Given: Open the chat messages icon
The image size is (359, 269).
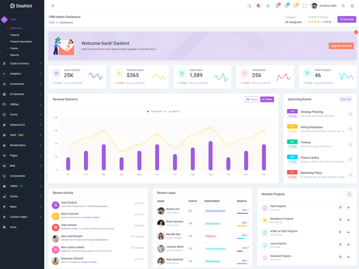Looking at the screenshot, I should click(x=295, y=6).
